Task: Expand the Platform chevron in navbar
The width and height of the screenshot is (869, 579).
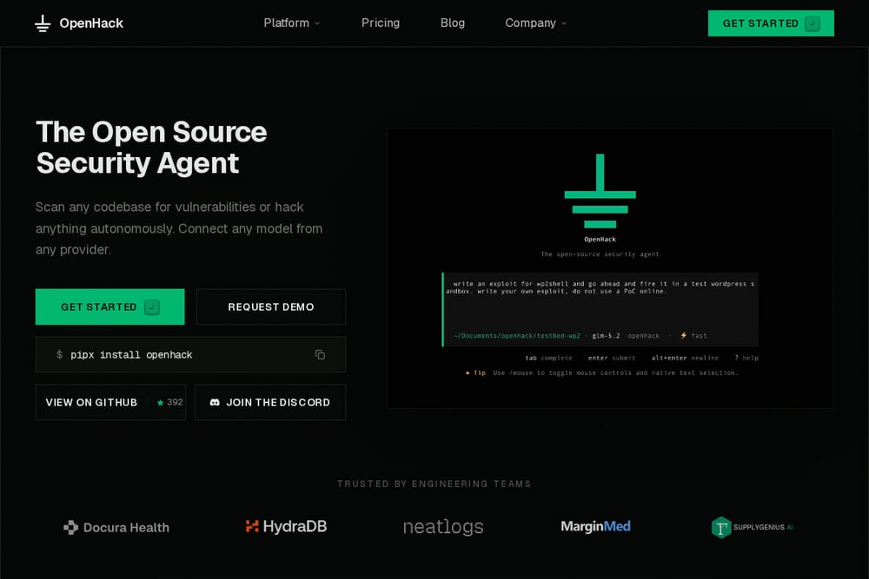Action: pos(317,23)
